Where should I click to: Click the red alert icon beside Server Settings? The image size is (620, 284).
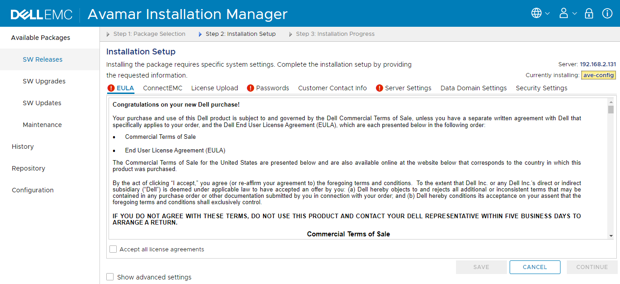click(379, 88)
